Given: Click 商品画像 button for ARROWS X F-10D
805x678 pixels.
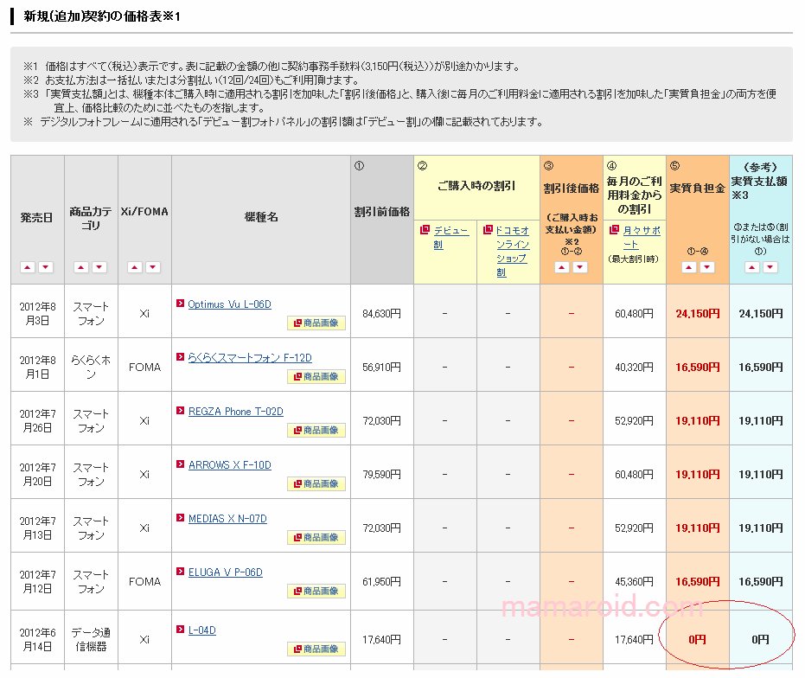Looking at the screenshot, I should [316, 484].
